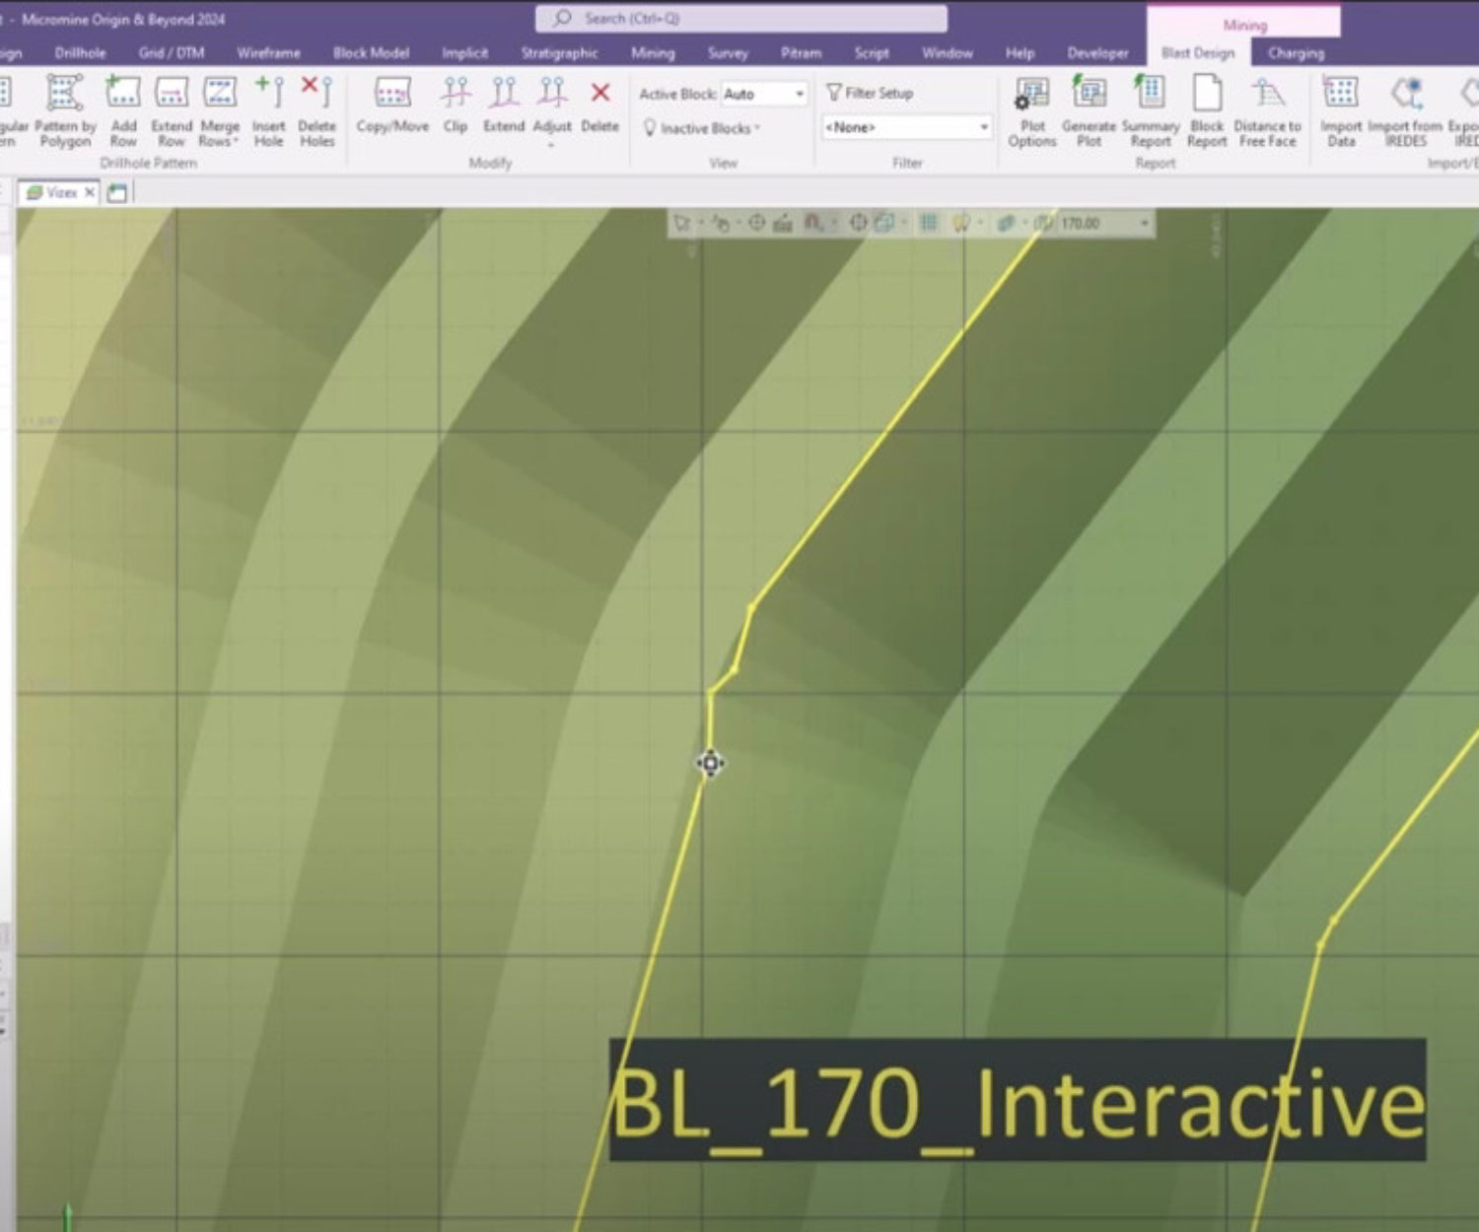Click the Pattern by Polygon tool
The image size is (1479, 1232).
[x=65, y=110]
